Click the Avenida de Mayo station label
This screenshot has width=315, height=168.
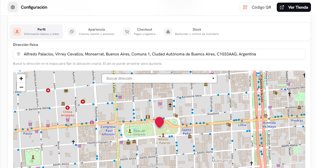tap(269, 125)
